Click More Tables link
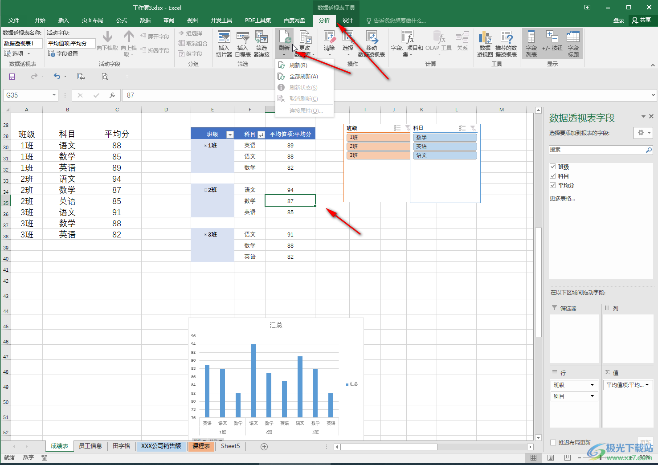Viewport: 658px width, 465px height. (562, 199)
